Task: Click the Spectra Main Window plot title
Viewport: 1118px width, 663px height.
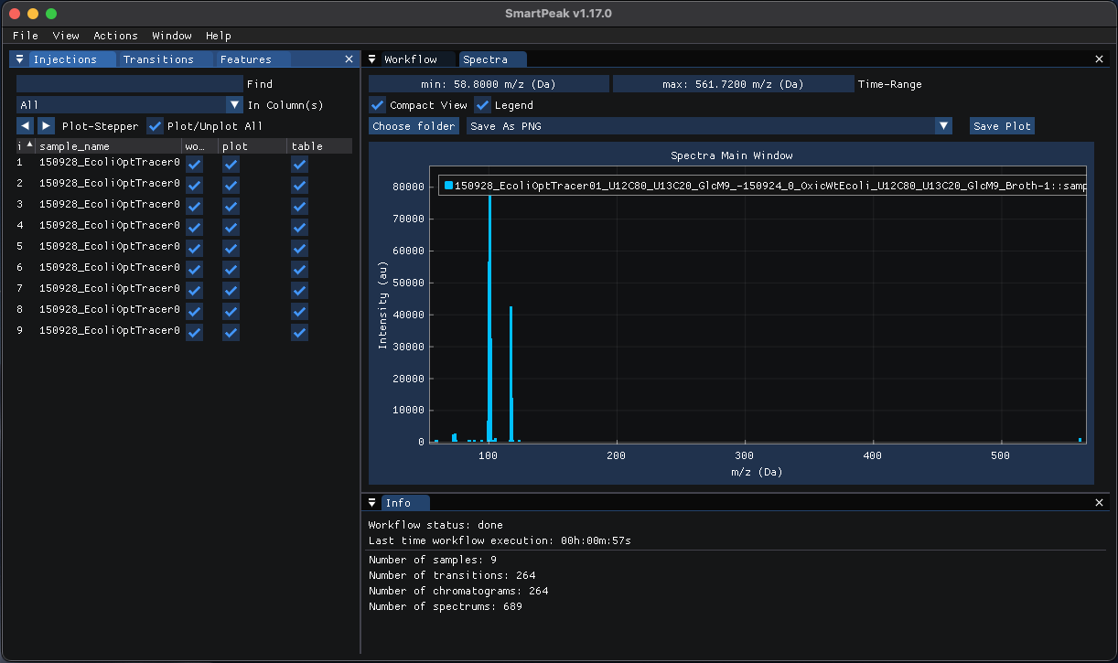Action: [731, 155]
